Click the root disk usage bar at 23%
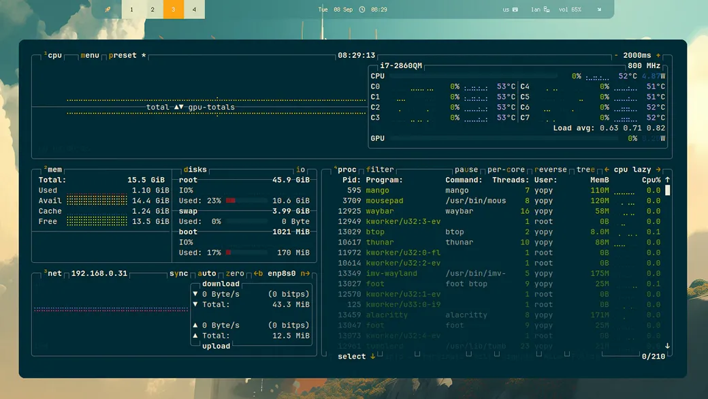 tap(246, 200)
